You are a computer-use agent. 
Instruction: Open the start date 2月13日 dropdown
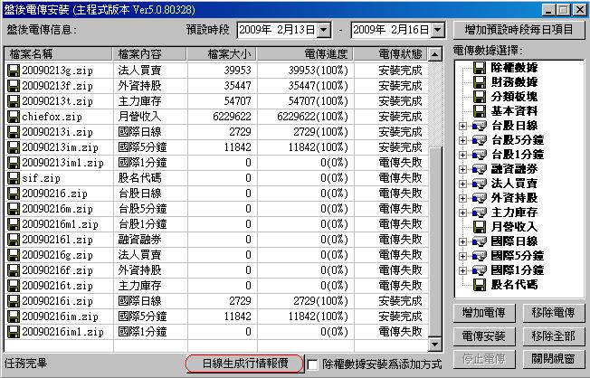324,30
